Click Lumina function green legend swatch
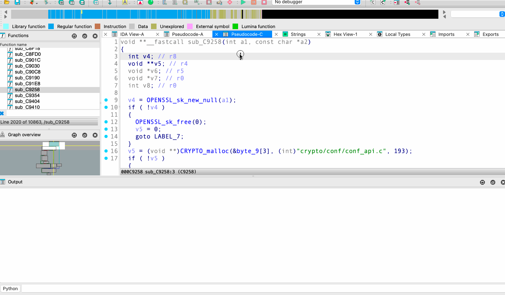Screen dimensions: 505x295 coord(235,26)
